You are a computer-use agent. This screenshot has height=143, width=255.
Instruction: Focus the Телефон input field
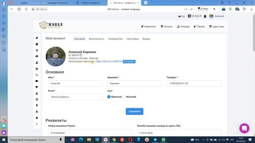[194, 83]
